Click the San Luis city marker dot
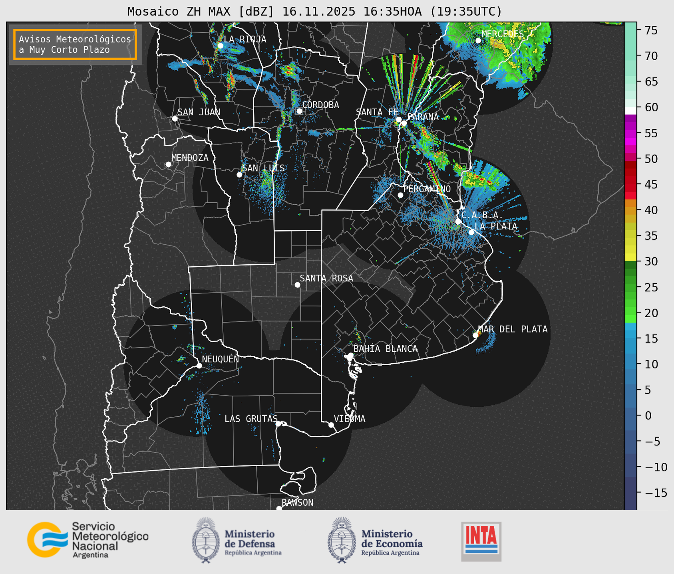 click(x=239, y=175)
